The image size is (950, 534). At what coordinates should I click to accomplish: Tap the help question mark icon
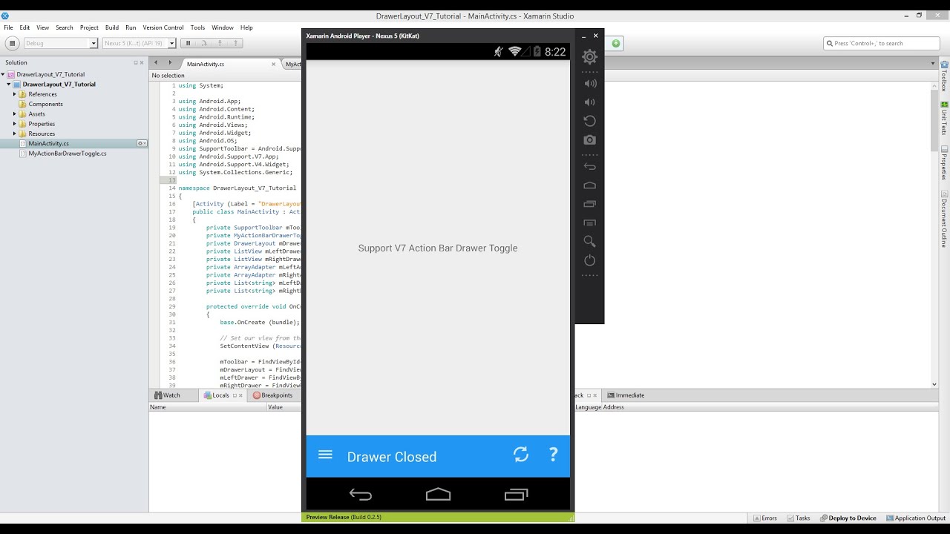tap(553, 455)
